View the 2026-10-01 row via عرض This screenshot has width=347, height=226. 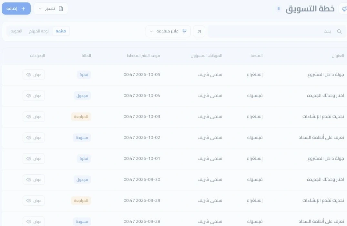(x=34, y=159)
